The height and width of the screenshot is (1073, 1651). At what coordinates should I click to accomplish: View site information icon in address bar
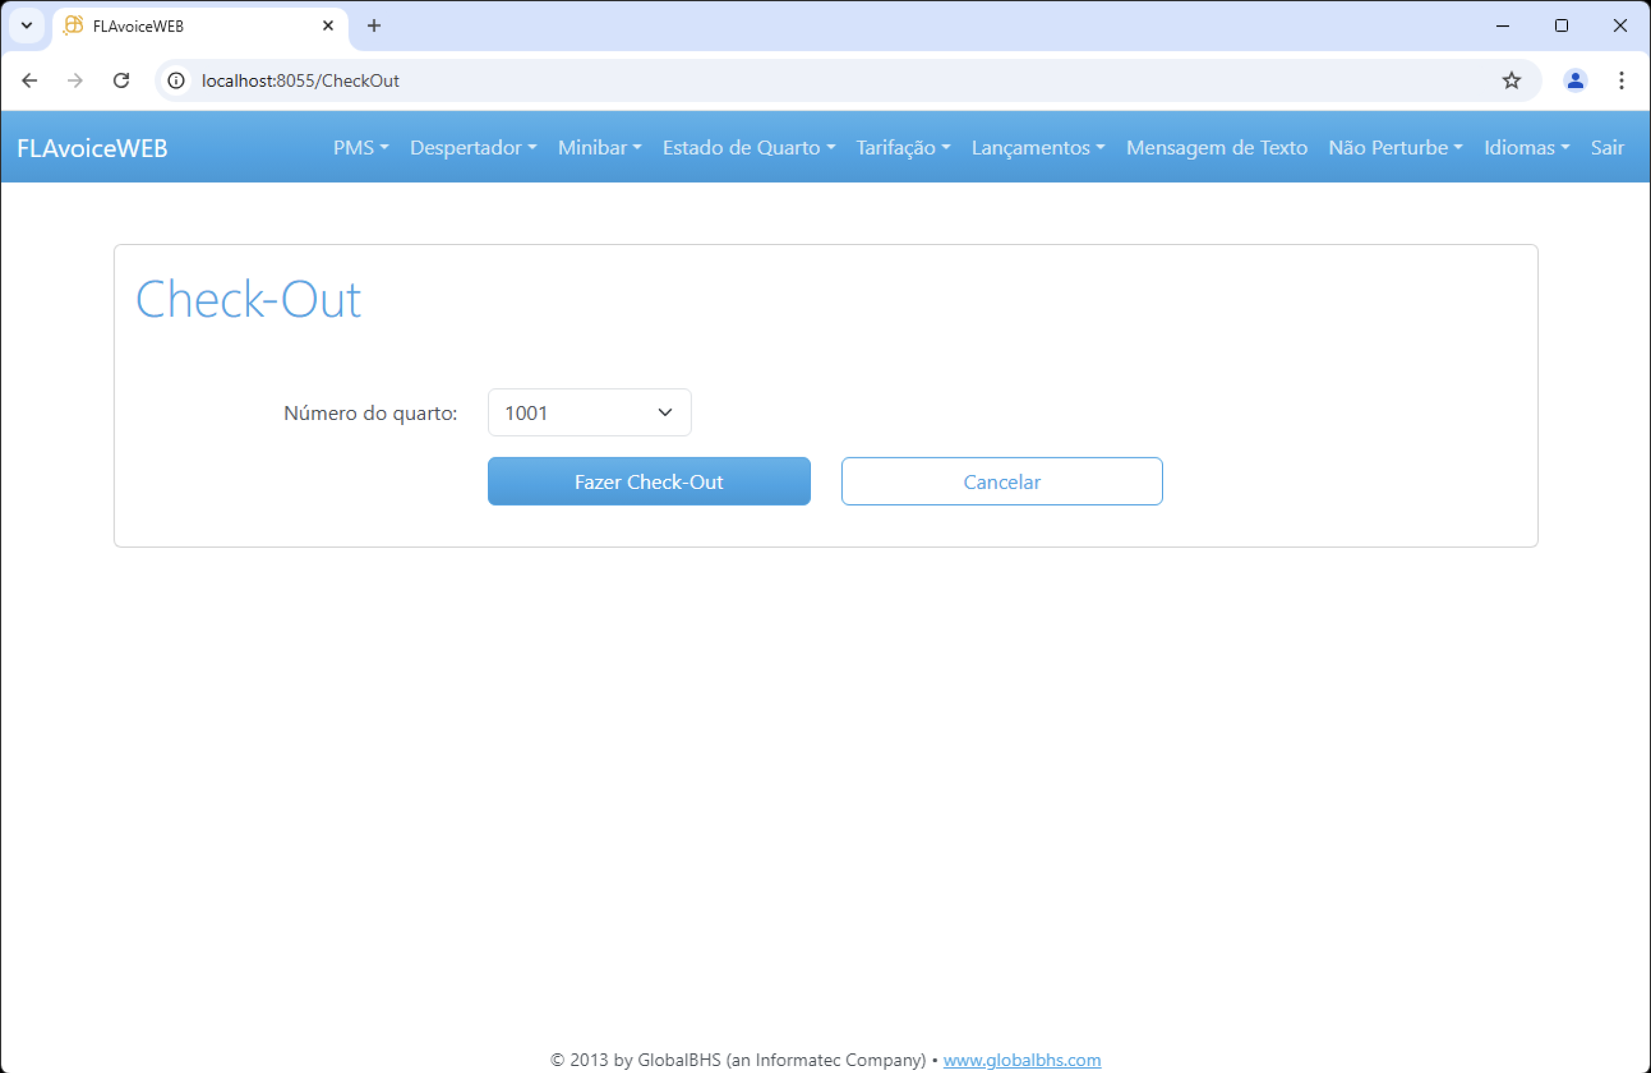[176, 80]
